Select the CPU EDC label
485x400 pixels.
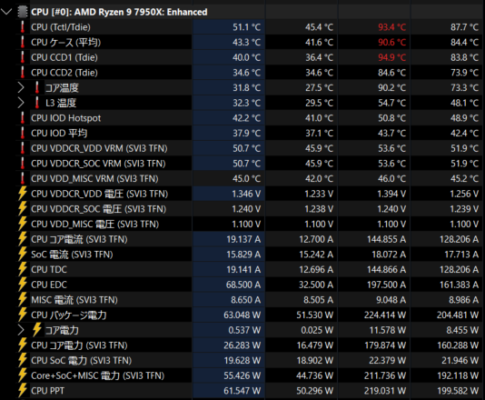[x=49, y=285]
